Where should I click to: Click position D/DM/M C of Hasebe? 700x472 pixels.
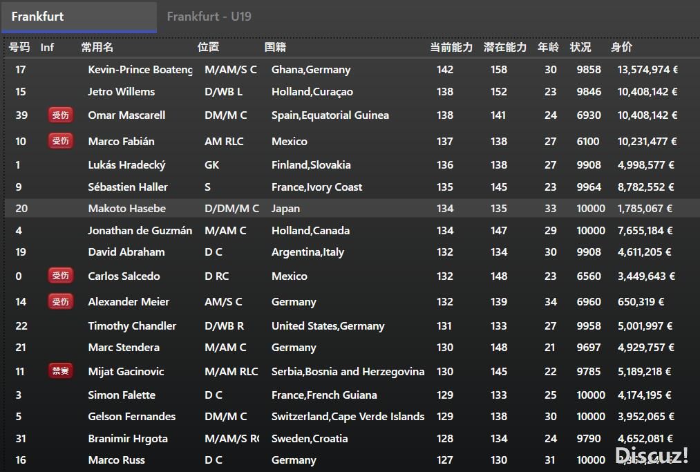231,209
